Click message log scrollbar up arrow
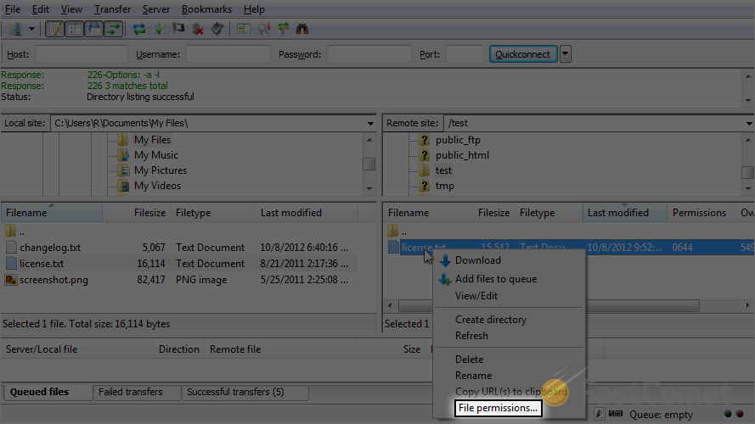The width and height of the screenshot is (755, 424). pyautogui.click(x=748, y=76)
